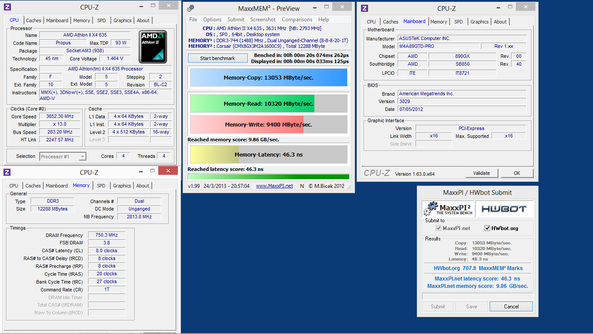Open the File menu in MaxxMEM²

(x=193, y=20)
